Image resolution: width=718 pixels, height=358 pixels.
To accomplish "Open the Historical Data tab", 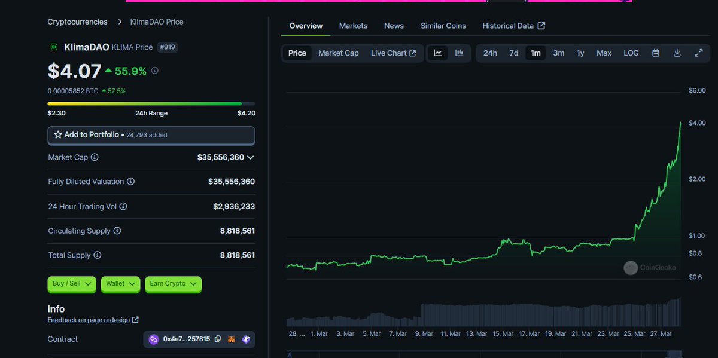I will (513, 26).
